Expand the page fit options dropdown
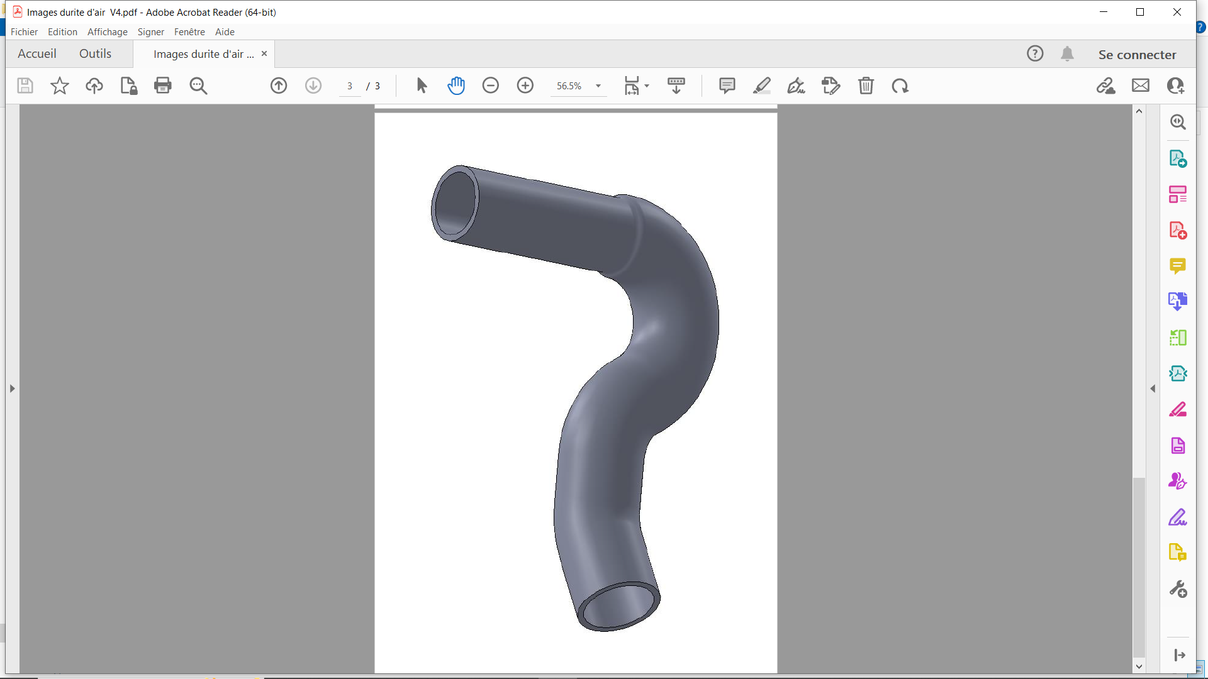Viewport: 1208px width, 679px height. [x=647, y=86]
